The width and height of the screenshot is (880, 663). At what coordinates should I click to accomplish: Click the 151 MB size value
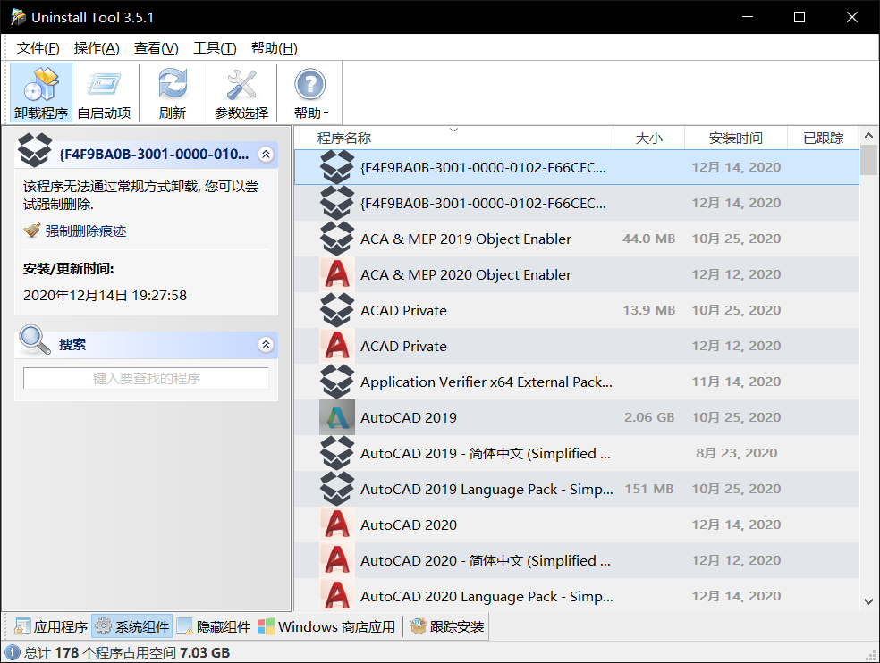pos(649,489)
